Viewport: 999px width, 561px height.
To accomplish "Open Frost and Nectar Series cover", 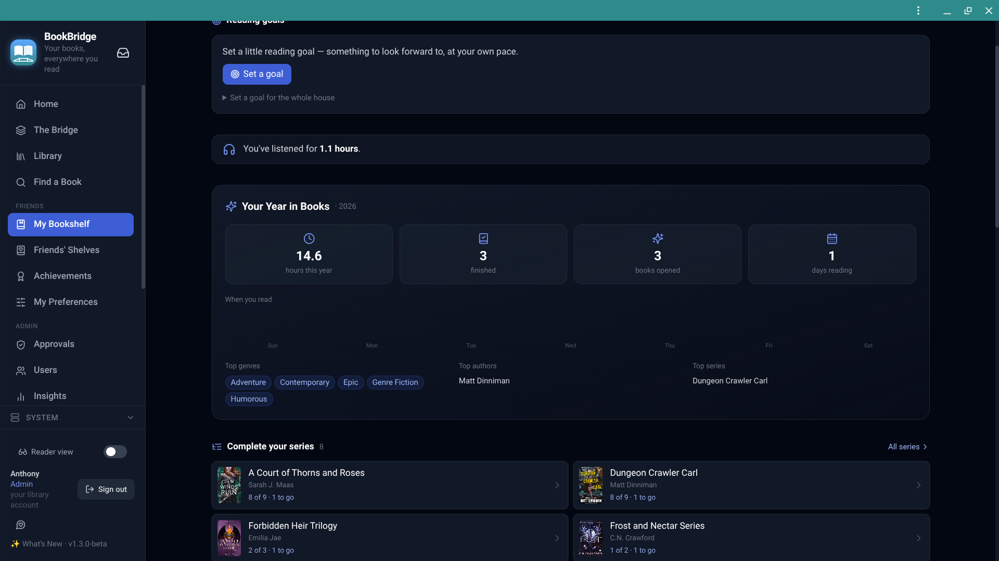I will pyautogui.click(x=591, y=538).
